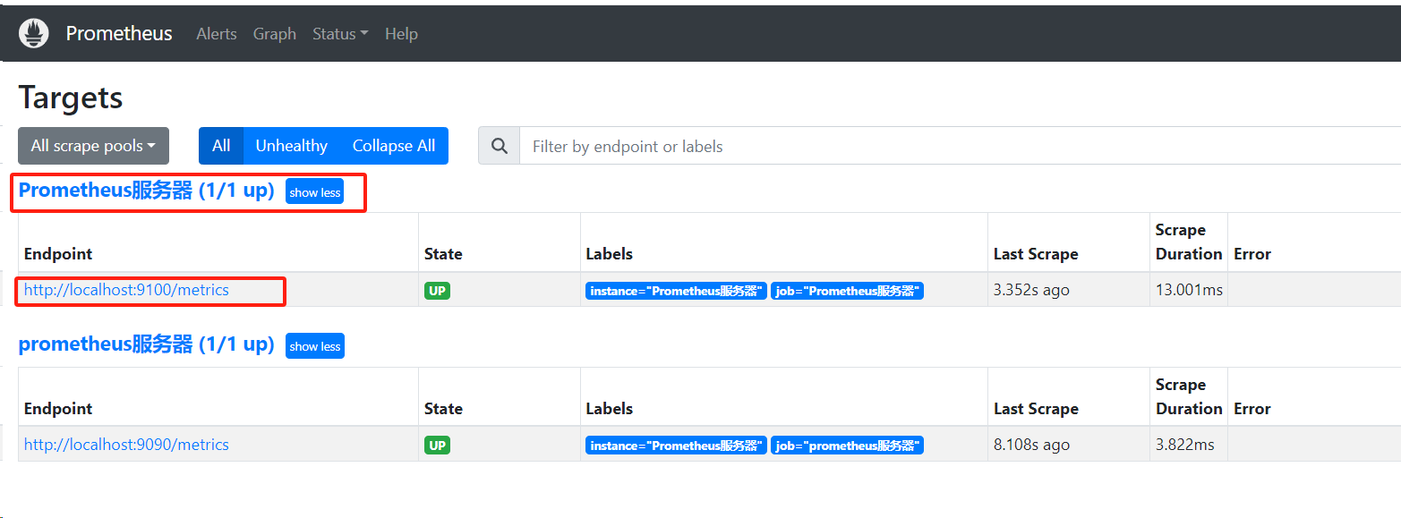Open the Graph navigation item
This screenshot has width=1401, height=518.
coord(275,34)
